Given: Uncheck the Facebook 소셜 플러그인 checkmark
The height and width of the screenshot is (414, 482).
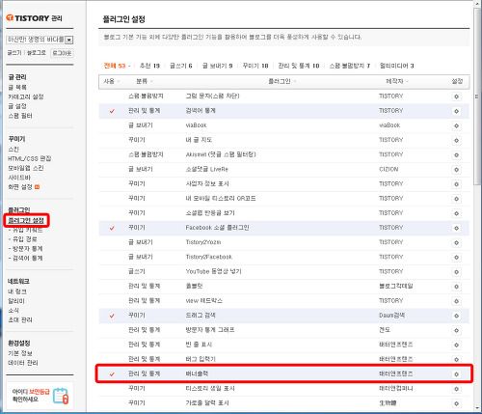Looking at the screenshot, I should 112,228.
